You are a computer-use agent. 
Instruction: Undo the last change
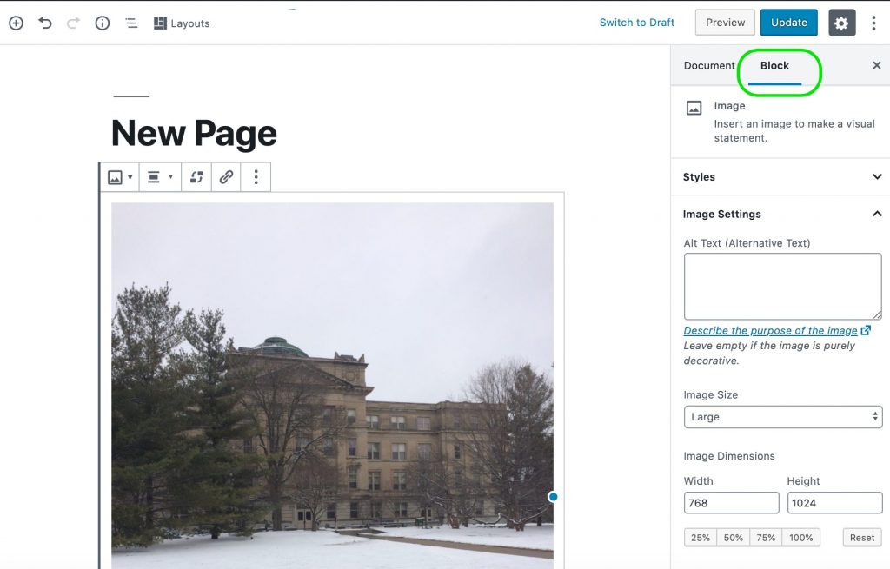(x=45, y=23)
